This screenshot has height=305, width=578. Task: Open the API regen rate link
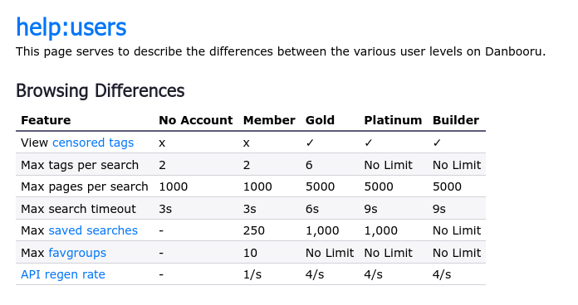[63, 274]
